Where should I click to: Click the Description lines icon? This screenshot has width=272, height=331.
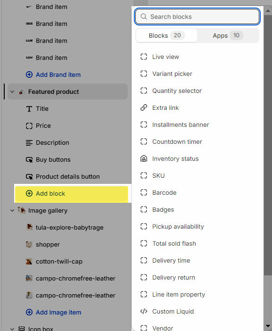coord(29,143)
